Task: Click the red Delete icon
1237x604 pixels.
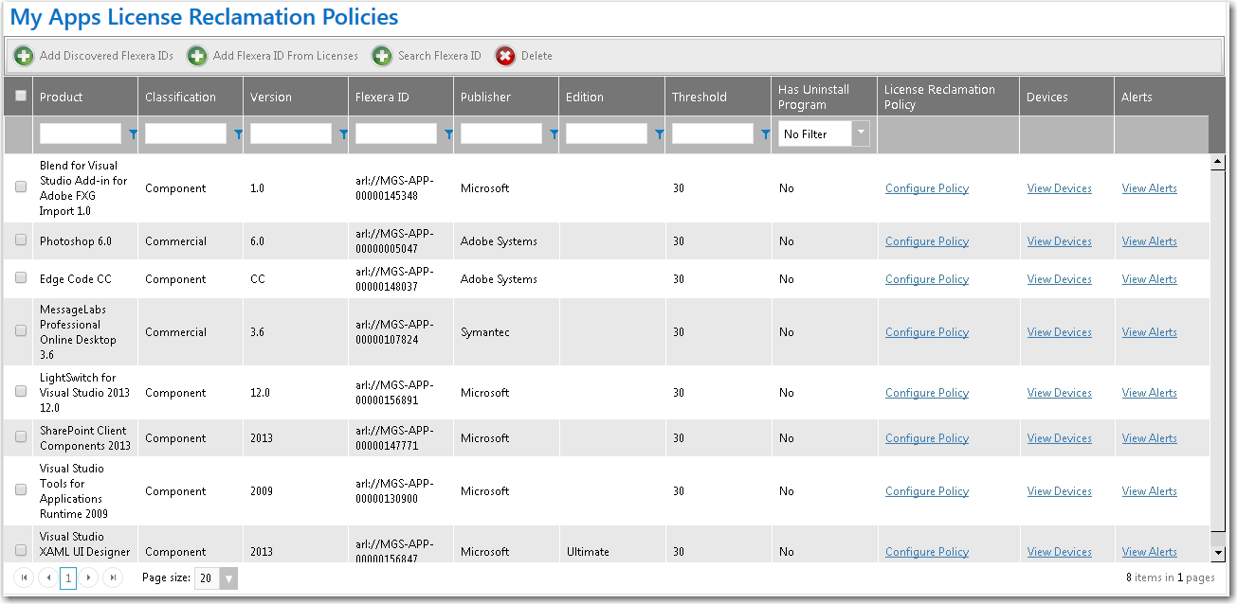Action: pyautogui.click(x=506, y=56)
